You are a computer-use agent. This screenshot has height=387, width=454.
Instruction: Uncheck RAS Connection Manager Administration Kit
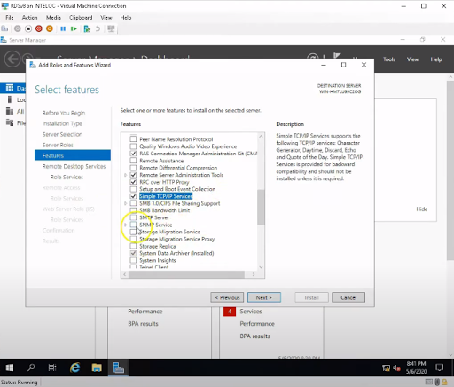point(133,154)
